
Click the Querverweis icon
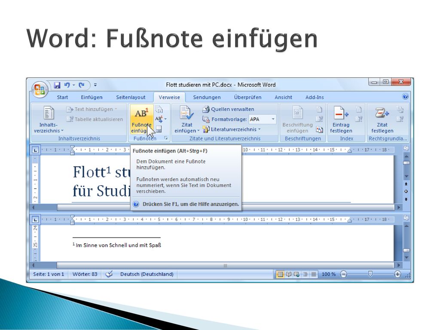tap(319, 129)
